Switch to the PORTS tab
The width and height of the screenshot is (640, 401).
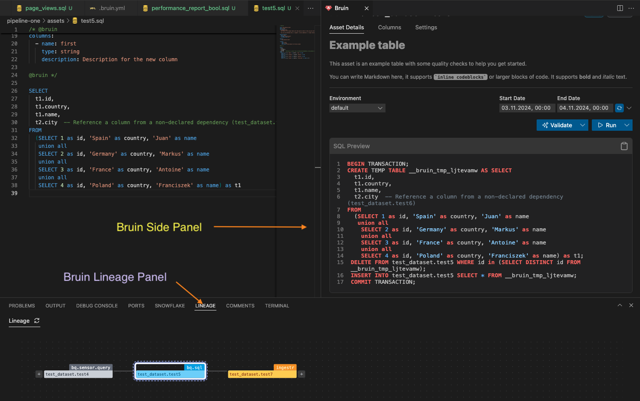click(x=136, y=306)
